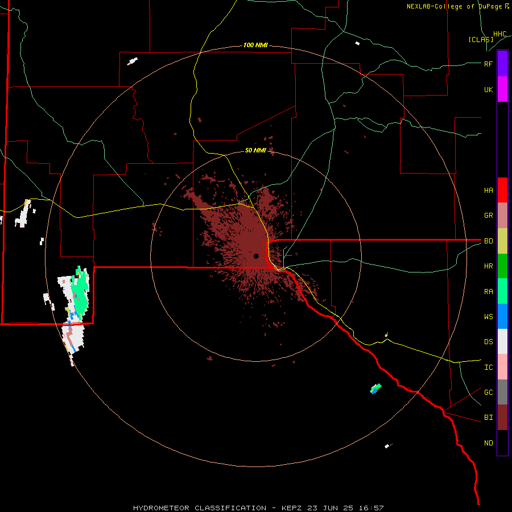Click the '16:57' timestamp
512x512 pixels.
point(372,508)
